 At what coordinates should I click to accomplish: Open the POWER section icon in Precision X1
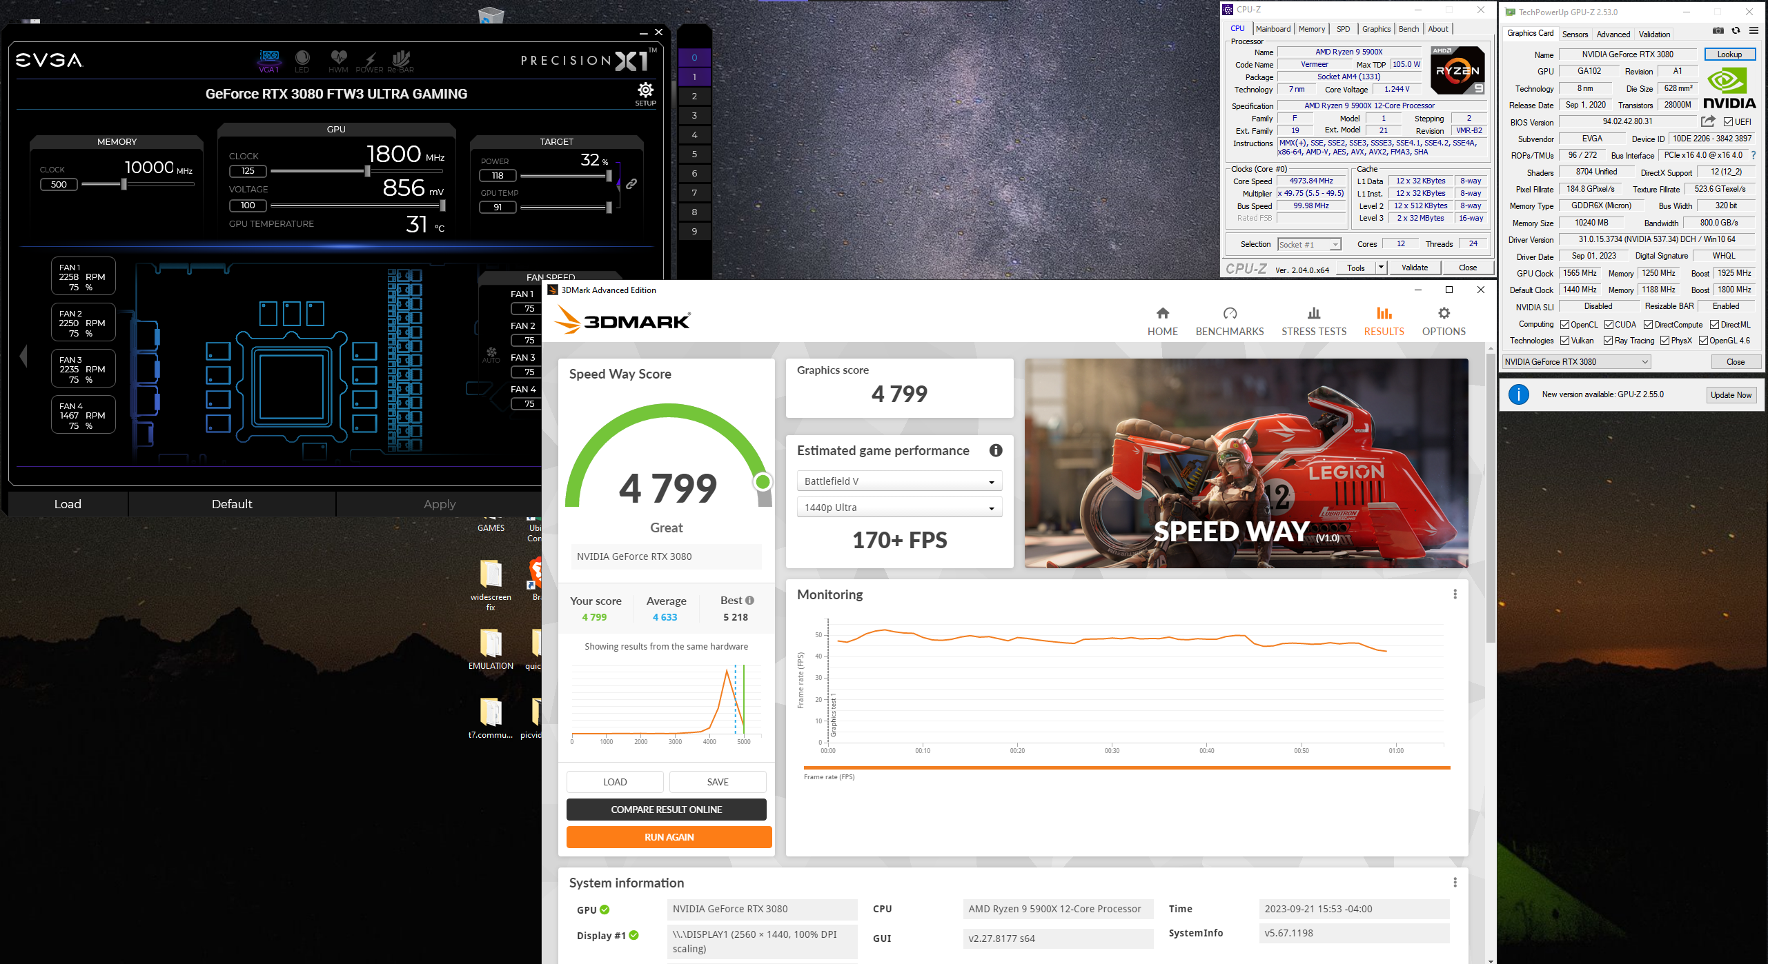(x=369, y=61)
